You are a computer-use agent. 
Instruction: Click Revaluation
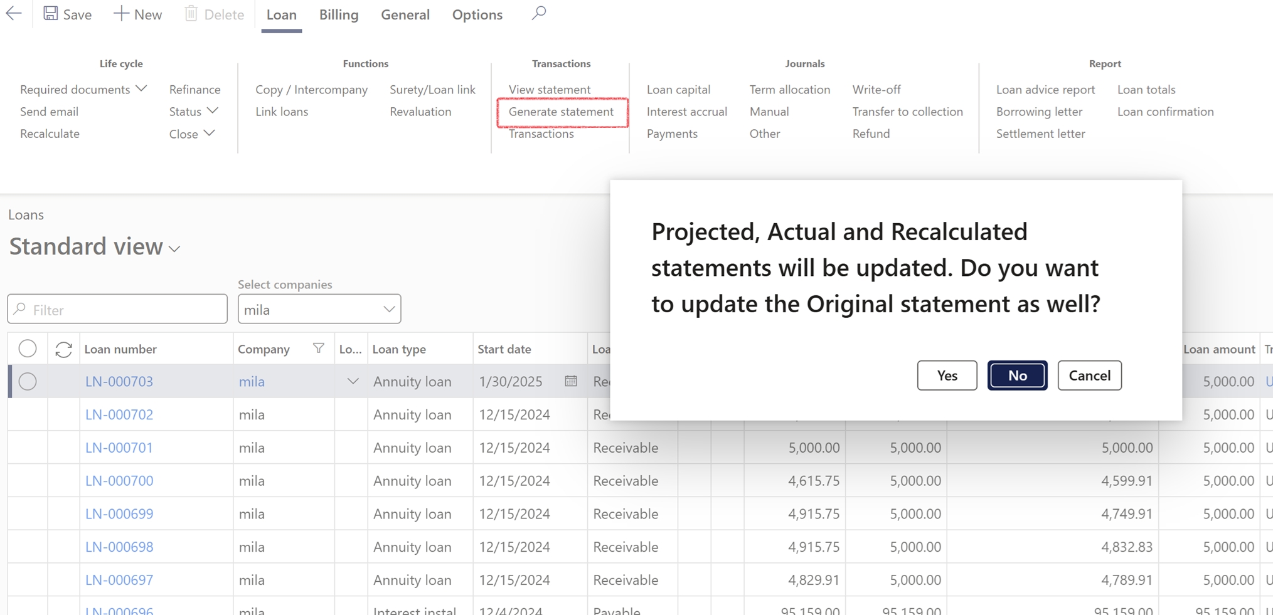pos(420,112)
